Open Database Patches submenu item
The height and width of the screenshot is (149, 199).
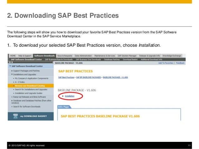click(112, 59)
